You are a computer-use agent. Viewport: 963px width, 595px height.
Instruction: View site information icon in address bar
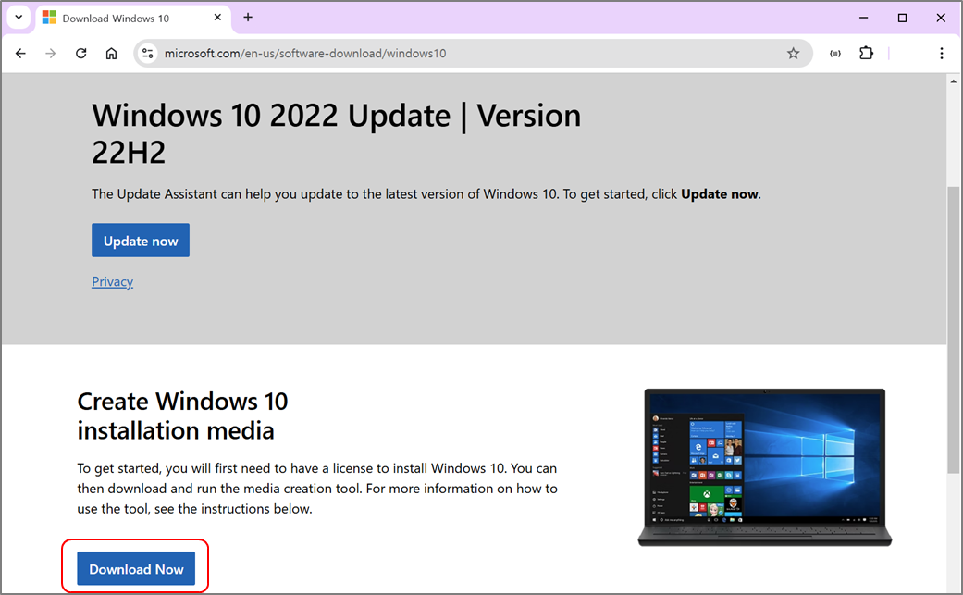(x=147, y=54)
